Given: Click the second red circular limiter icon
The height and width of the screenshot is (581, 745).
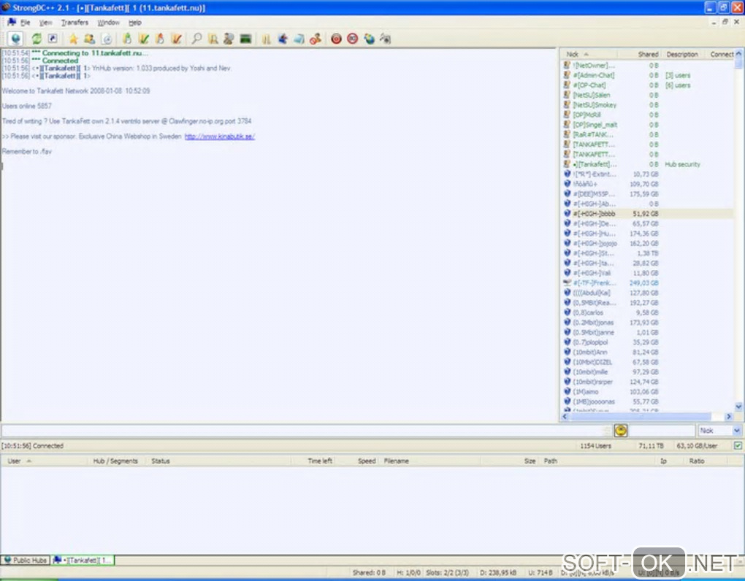Looking at the screenshot, I should pos(352,39).
